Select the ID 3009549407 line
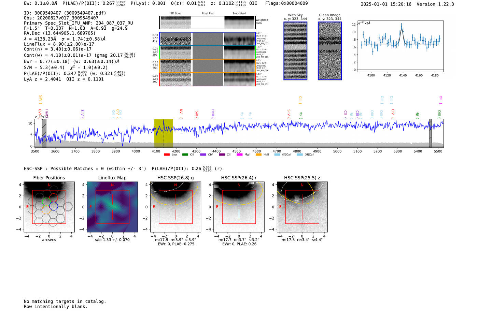 pyautogui.click(x=65, y=13)
